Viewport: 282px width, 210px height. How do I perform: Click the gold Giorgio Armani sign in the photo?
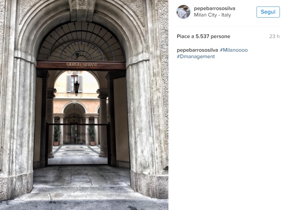[82, 65]
